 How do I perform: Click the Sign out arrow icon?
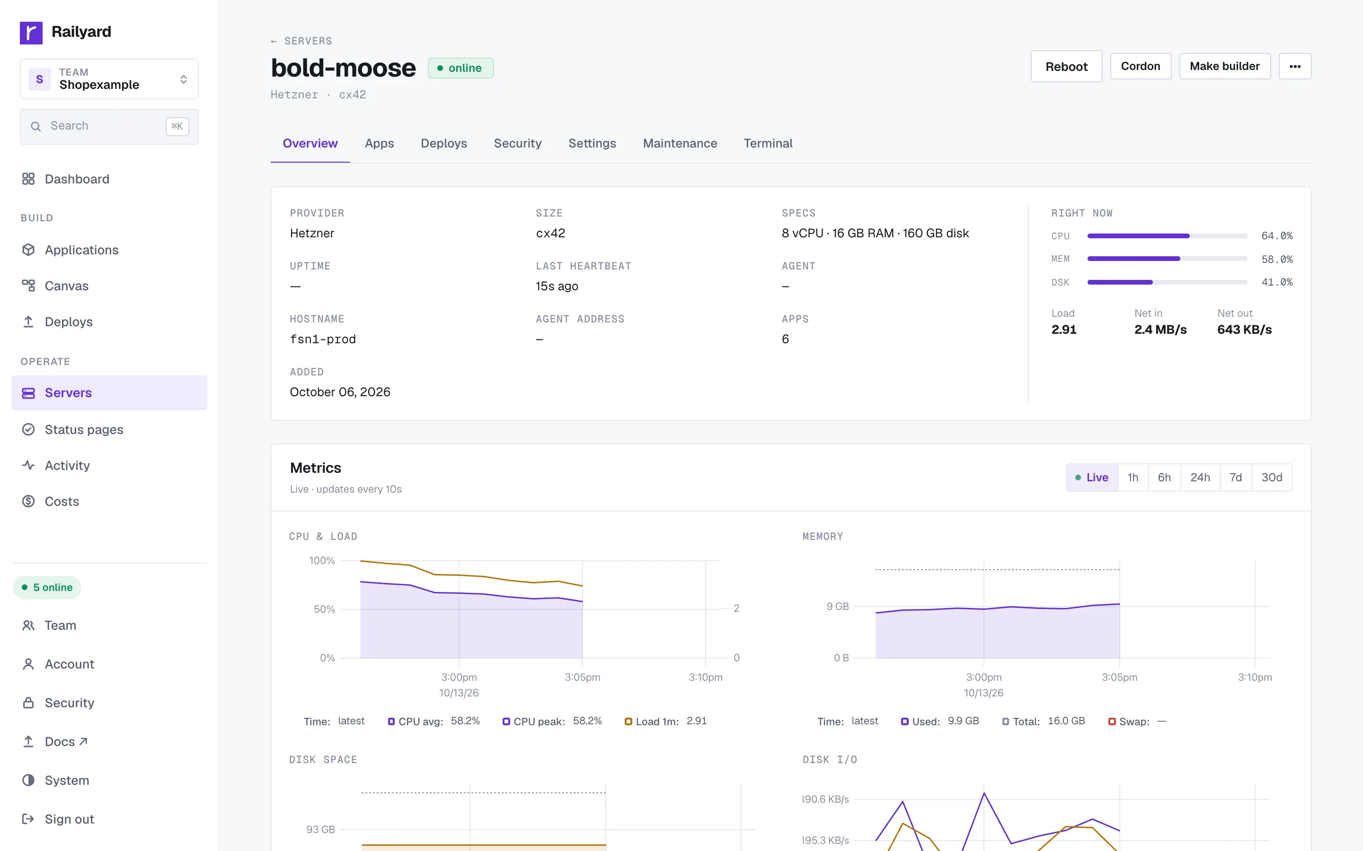pyautogui.click(x=28, y=819)
